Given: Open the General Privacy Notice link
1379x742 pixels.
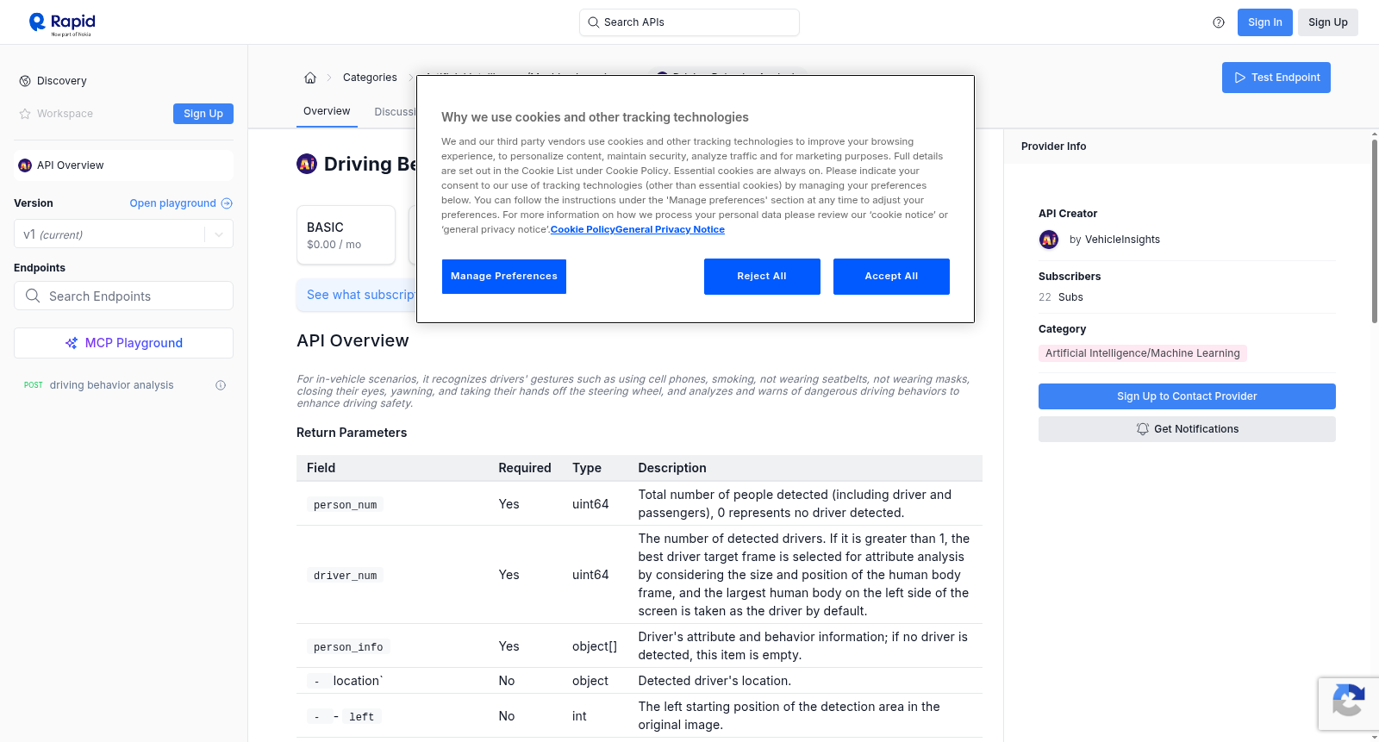Looking at the screenshot, I should tap(671, 230).
